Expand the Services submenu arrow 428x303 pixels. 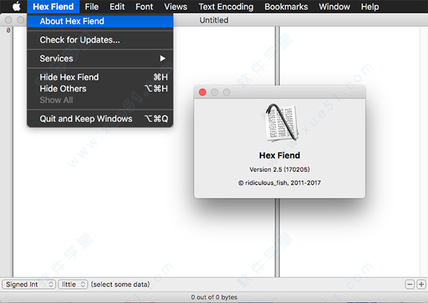pos(163,58)
